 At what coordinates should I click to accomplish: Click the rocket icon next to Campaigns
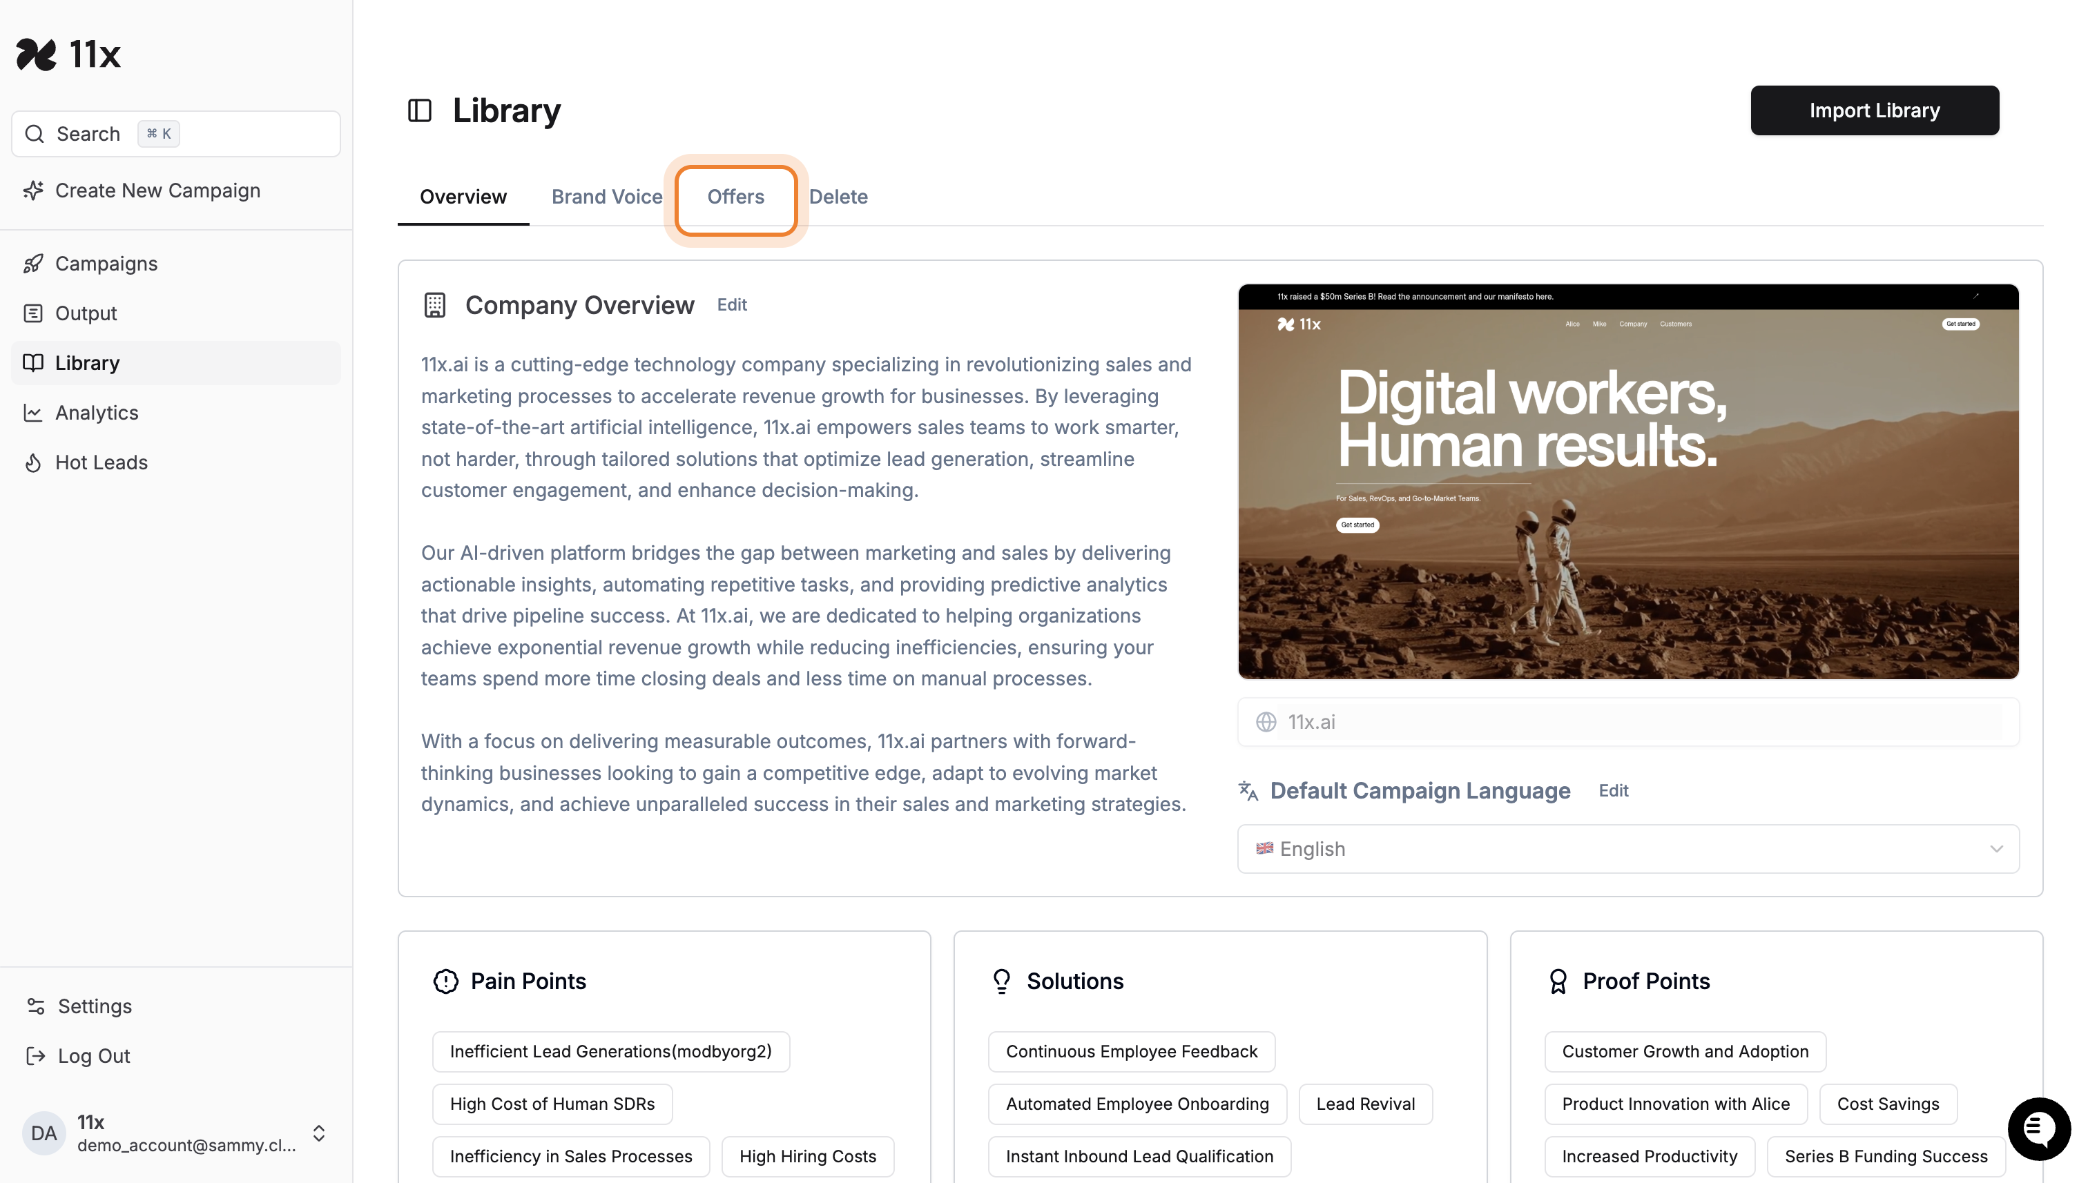point(33,263)
